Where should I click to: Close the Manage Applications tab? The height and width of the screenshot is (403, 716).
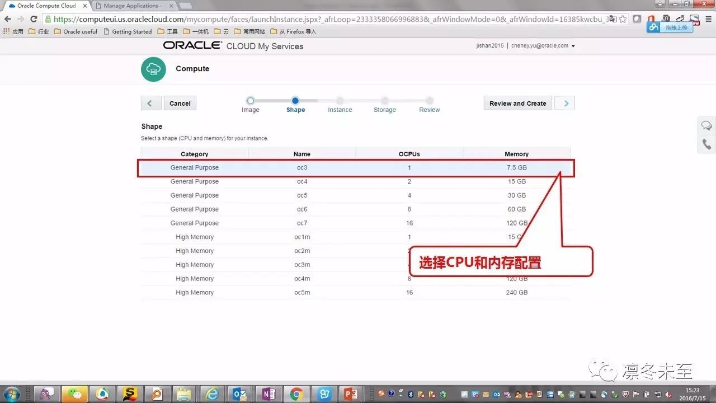pos(171,6)
